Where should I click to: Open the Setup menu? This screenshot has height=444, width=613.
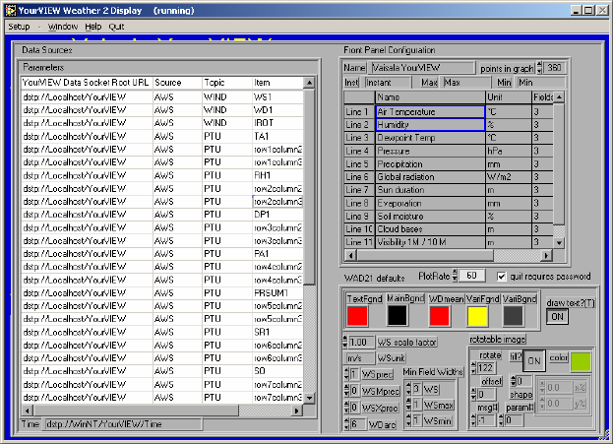click(19, 27)
